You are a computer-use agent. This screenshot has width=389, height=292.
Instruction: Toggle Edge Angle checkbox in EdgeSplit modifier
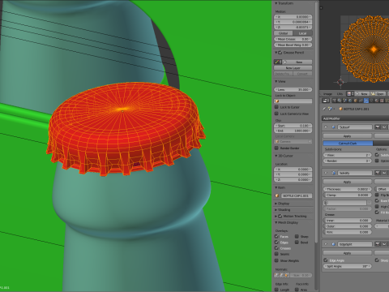point(326,260)
